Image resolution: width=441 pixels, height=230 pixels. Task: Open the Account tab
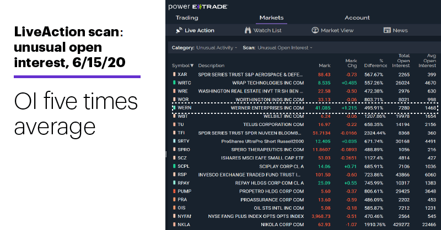(357, 18)
